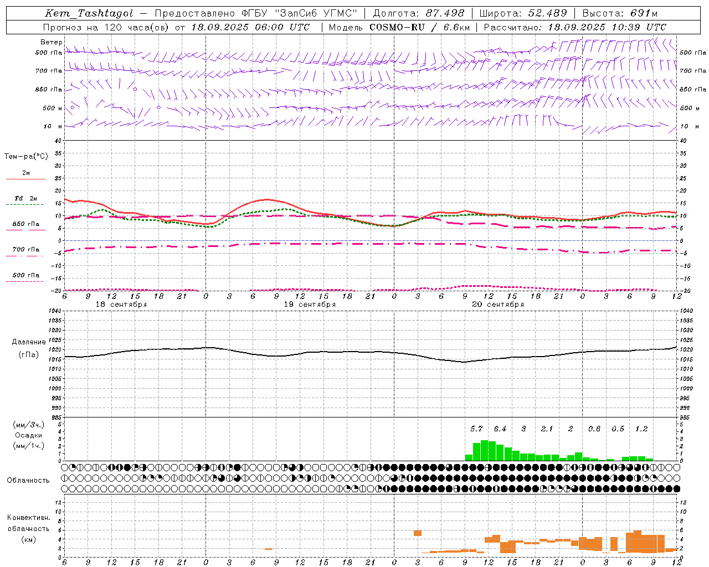Click the 0.5 precipitation total value
709x567 pixels.
(x=618, y=429)
